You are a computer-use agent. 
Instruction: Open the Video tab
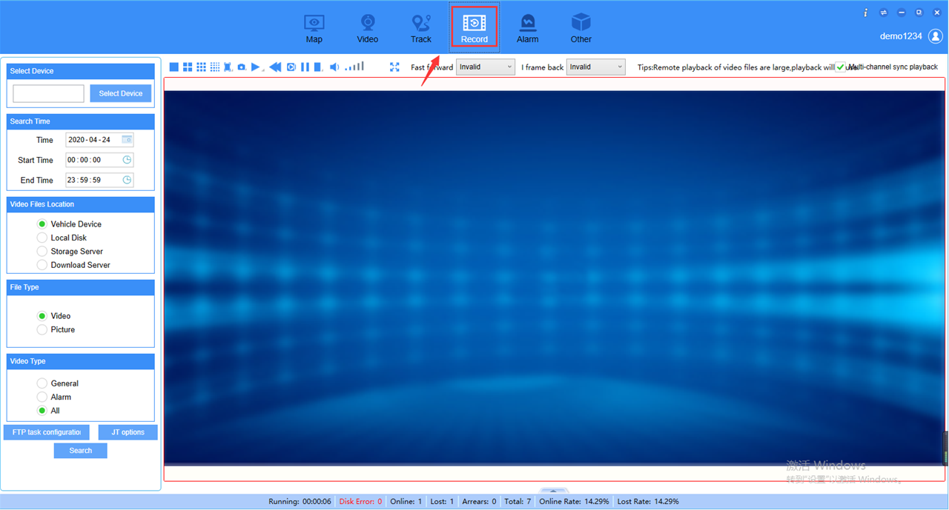click(368, 29)
